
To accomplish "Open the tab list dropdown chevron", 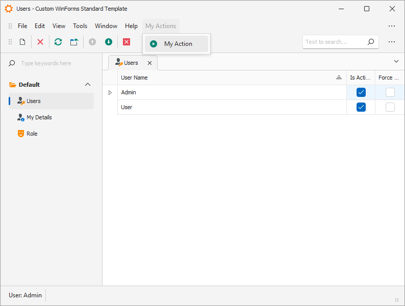I will coord(396,62).
